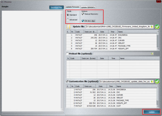Select Standard mode radio button

pyautogui.click(x=68, y=15)
